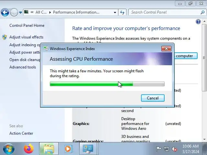Click the green assessment progress bar
This screenshot has height=155, width=207.
[x=107, y=84]
